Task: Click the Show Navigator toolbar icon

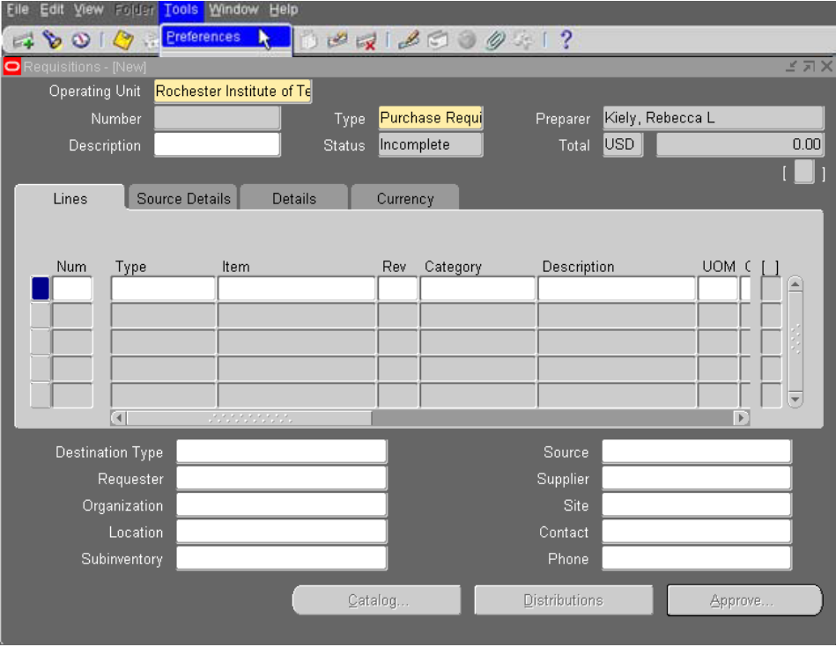Action: pyautogui.click(x=81, y=40)
